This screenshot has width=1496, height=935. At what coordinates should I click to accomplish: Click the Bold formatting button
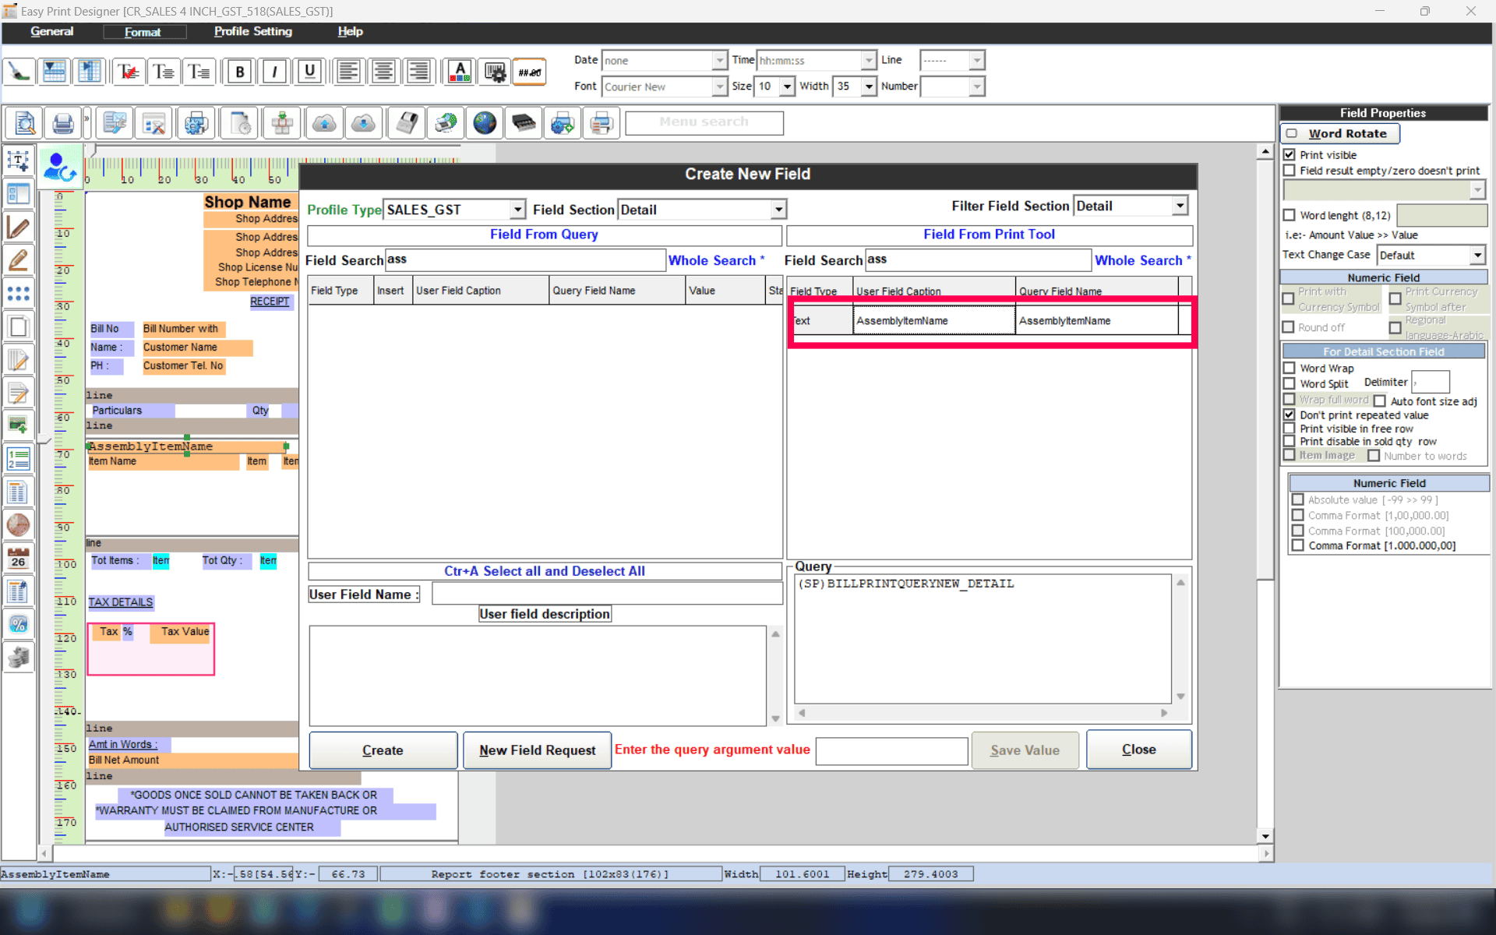coord(240,72)
